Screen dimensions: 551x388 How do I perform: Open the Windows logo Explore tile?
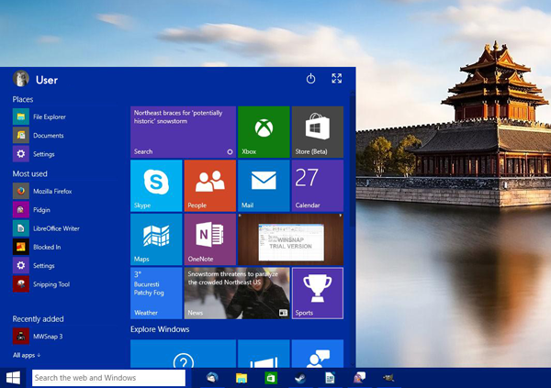coord(264,353)
